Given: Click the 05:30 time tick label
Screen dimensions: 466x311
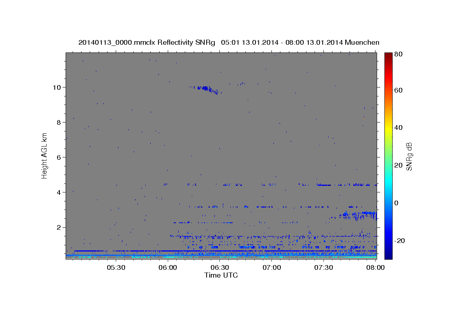Looking at the screenshot, I should tap(116, 267).
